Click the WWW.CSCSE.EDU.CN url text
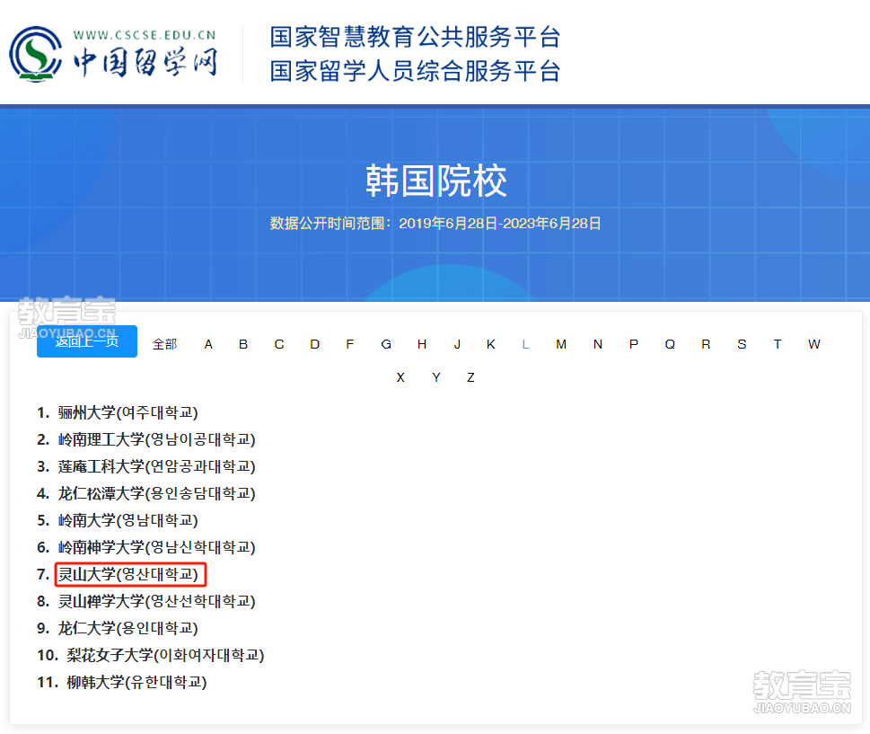 click(145, 35)
